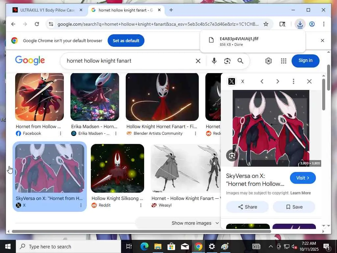Open Google apps grid

pos(283,61)
